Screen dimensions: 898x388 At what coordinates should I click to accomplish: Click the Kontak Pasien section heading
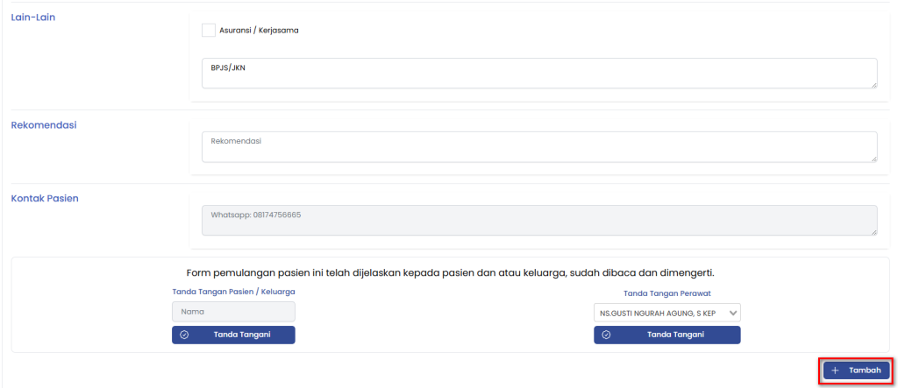pyautogui.click(x=45, y=198)
